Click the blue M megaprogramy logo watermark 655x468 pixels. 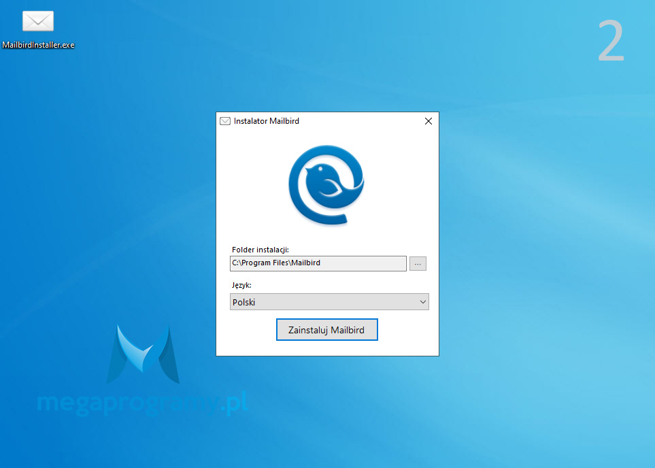pyautogui.click(x=143, y=355)
